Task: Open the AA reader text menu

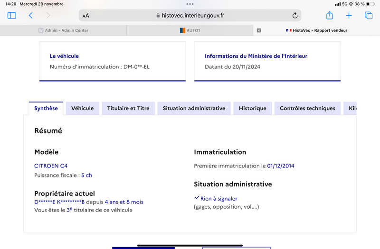Action: click(x=86, y=16)
